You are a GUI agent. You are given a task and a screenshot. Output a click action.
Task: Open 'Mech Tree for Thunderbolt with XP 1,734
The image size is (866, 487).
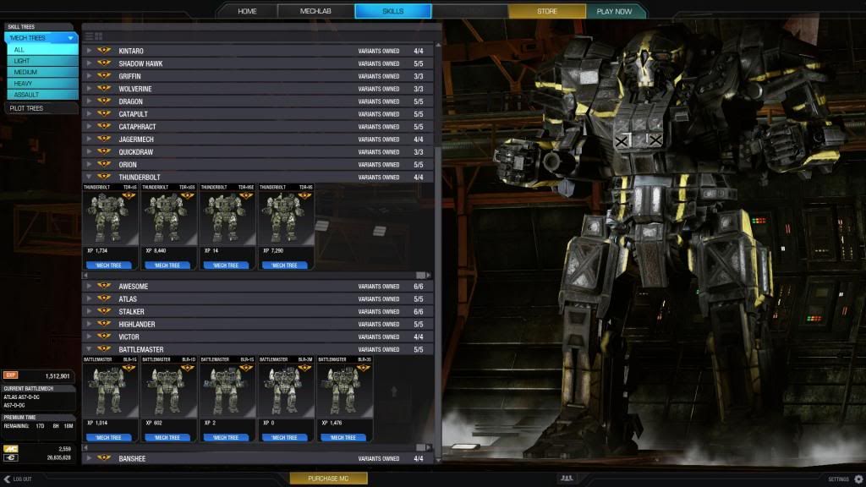[109, 265]
